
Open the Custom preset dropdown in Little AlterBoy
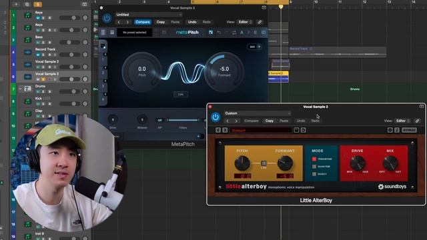pos(258,113)
